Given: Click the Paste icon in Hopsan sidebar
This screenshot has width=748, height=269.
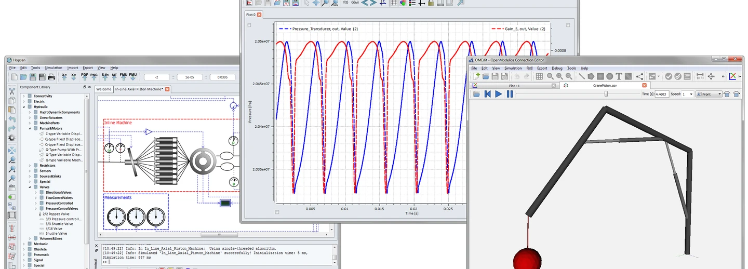Looking at the screenshot, I should coord(12,109).
